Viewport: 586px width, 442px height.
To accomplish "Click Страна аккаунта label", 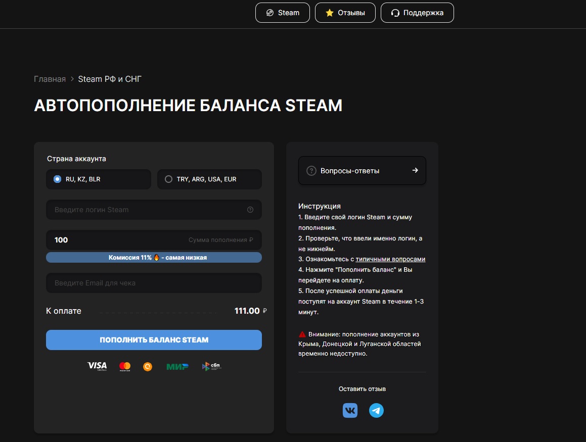I will pos(77,159).
